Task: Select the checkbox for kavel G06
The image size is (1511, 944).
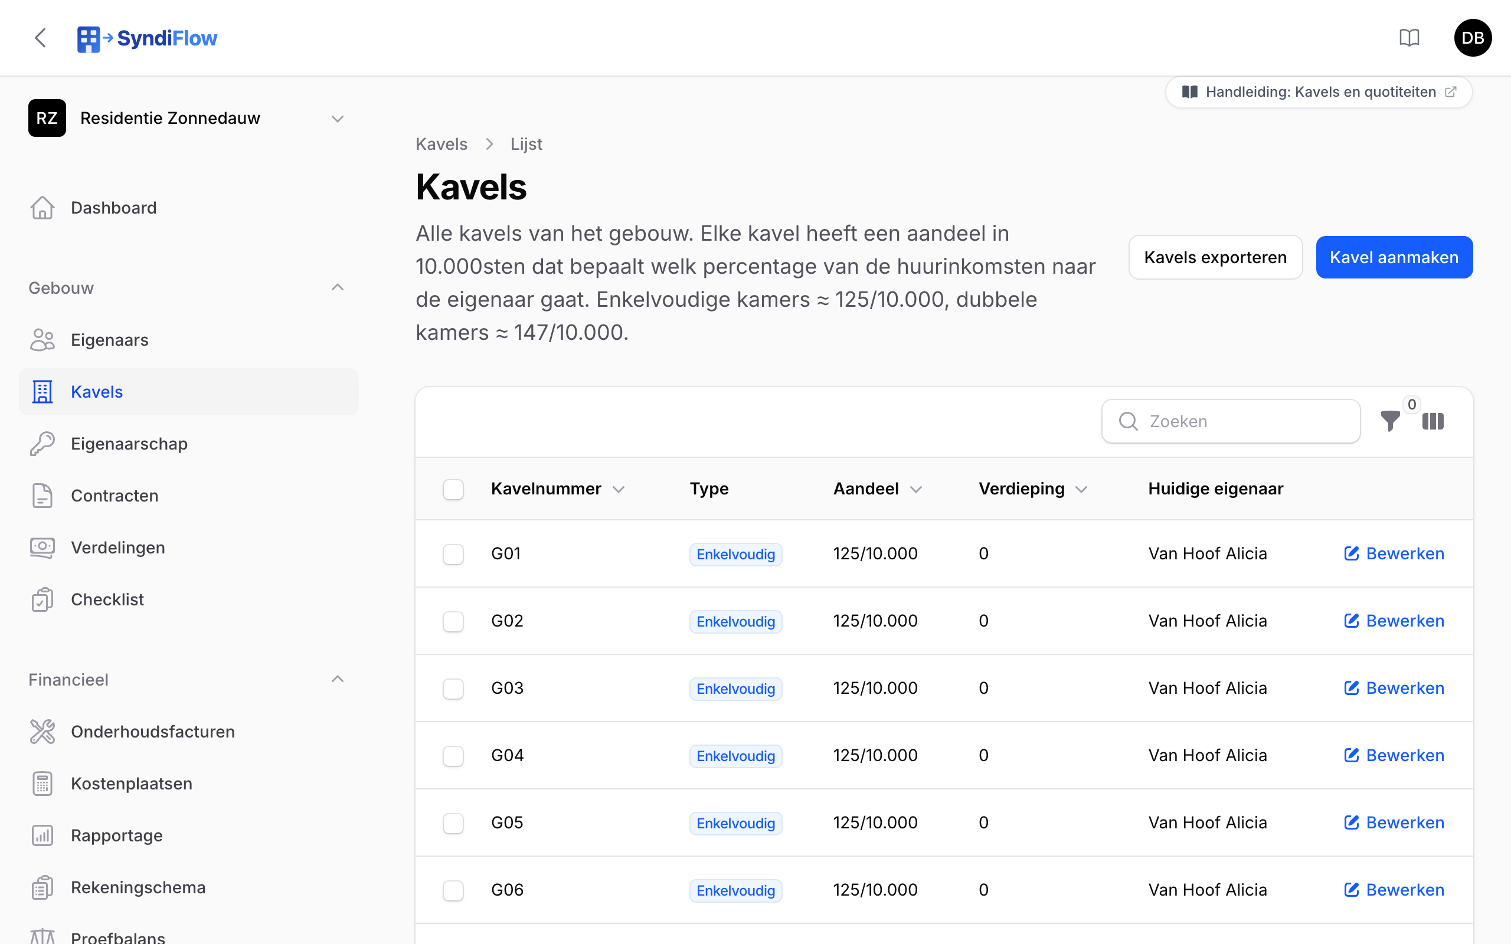Action: (x=453, y=890)
